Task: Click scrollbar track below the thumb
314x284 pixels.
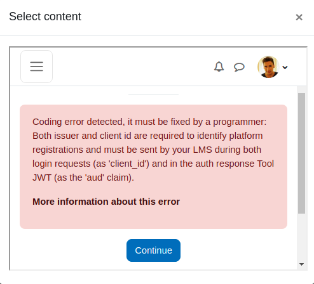Action: click(301, 236)
